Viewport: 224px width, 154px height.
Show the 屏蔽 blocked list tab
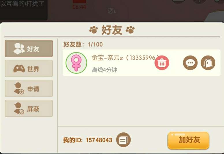[x=29, y=108]
